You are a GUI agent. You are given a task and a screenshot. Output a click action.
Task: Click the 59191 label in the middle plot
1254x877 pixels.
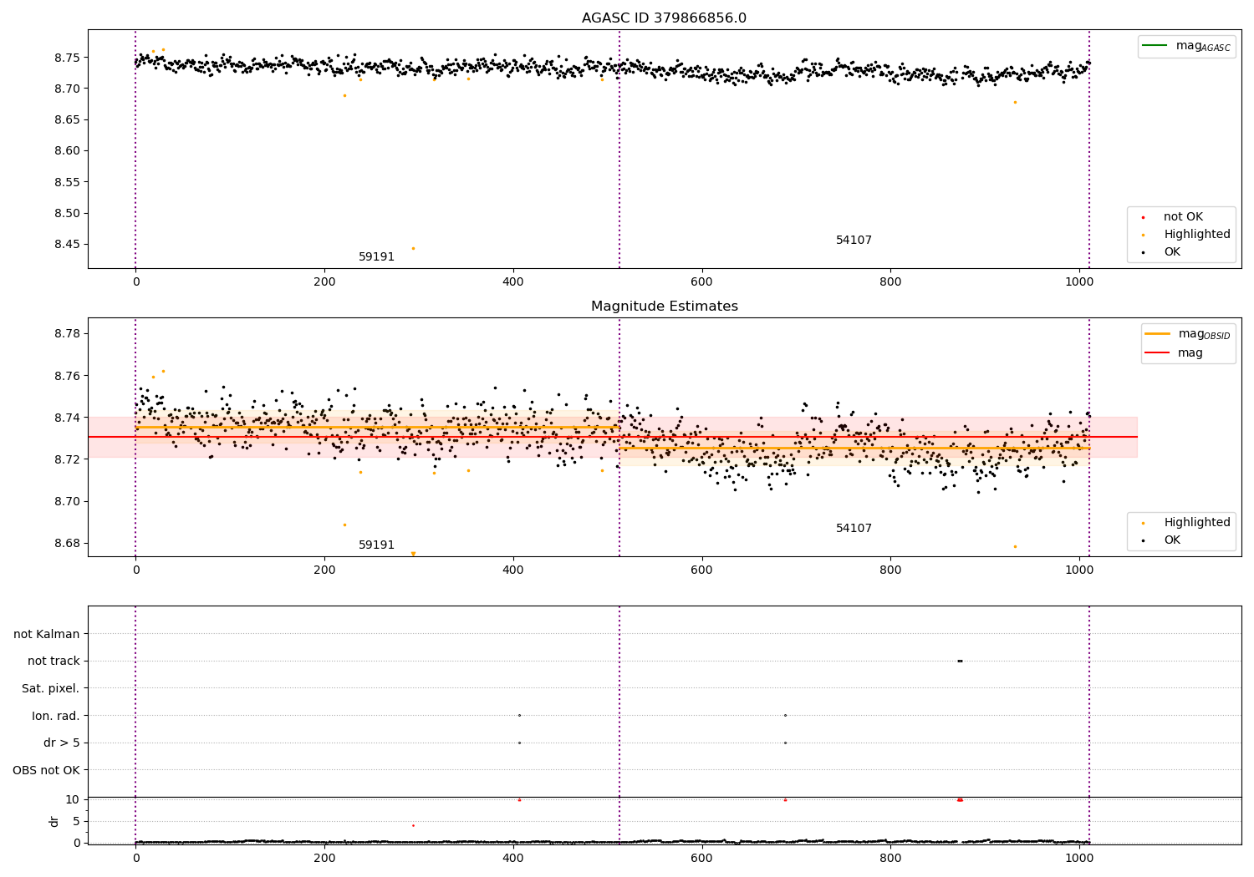click(x=376, y=545)
